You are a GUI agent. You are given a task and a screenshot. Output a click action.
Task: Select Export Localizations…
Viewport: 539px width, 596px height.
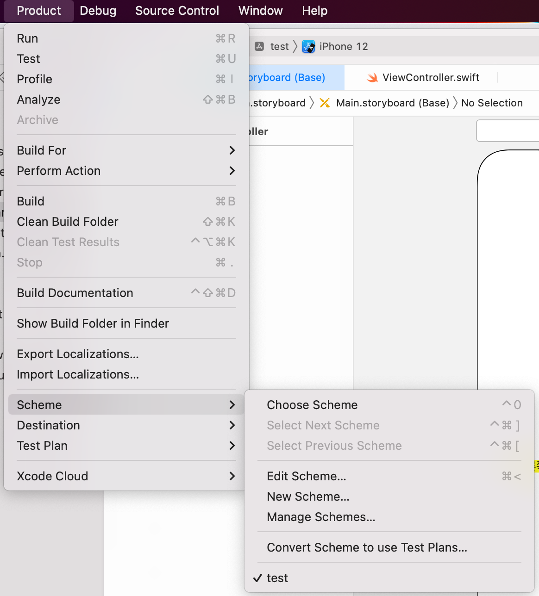126,354
